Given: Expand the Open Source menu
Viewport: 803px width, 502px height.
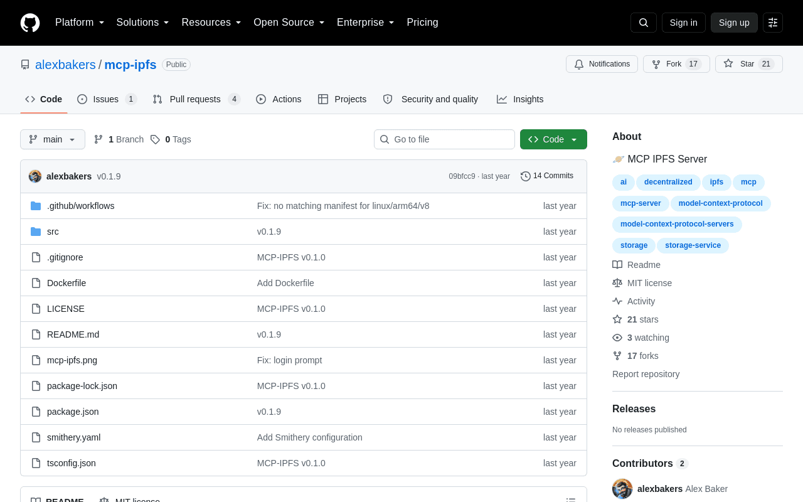Looking at the screenshot, I should 289,23.
